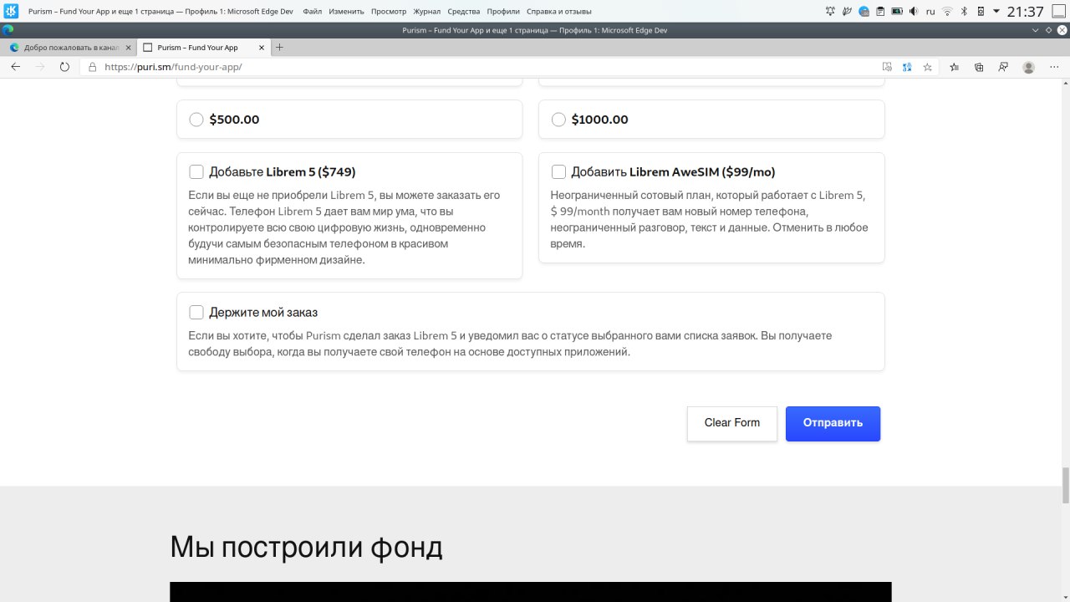Click the translate page icon

point(907,67)
